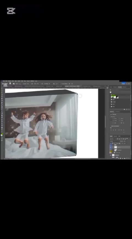This screenshot has height=239, width=132.
Task: Open the Layer menu
Action: pyautogui.click(x=13, y=81)
